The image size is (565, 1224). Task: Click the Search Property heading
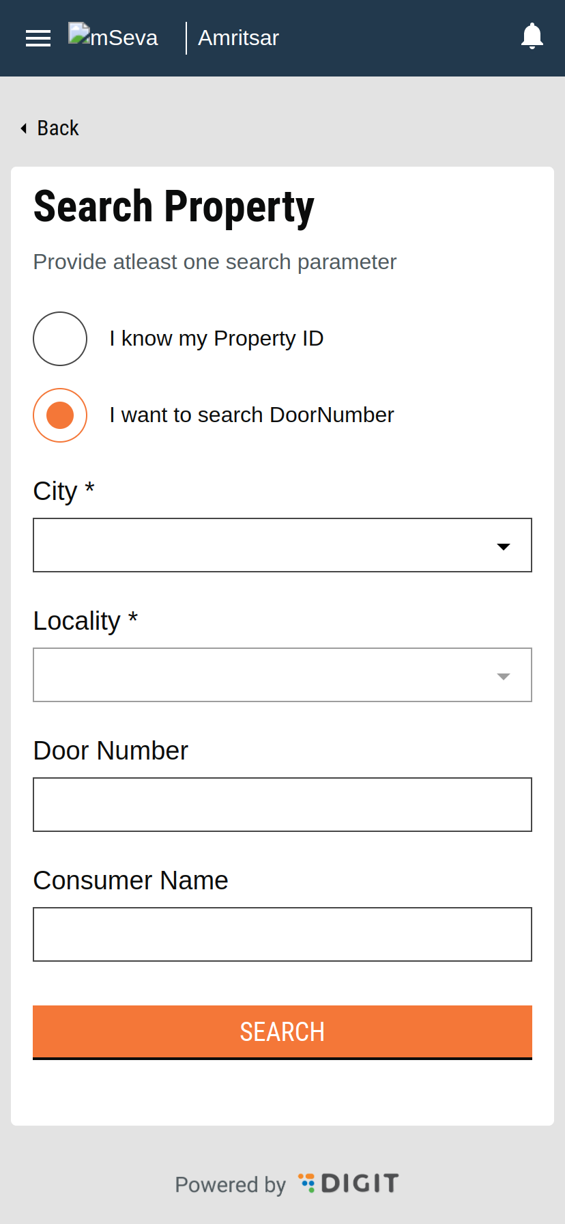[x=174, y=207]
